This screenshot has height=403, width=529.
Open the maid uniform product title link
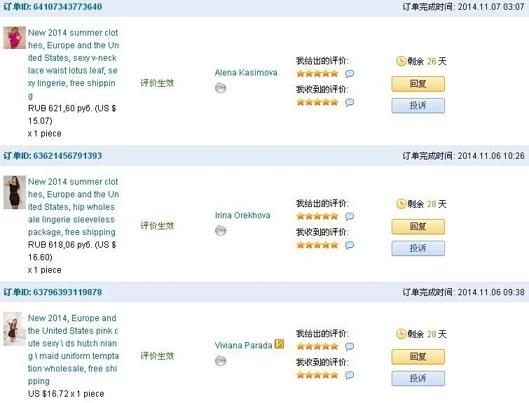[73, 349]
